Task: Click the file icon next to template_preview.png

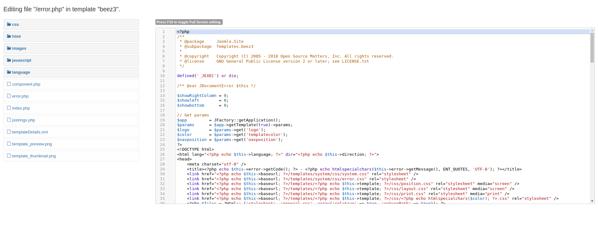Action: click(9, 144)
